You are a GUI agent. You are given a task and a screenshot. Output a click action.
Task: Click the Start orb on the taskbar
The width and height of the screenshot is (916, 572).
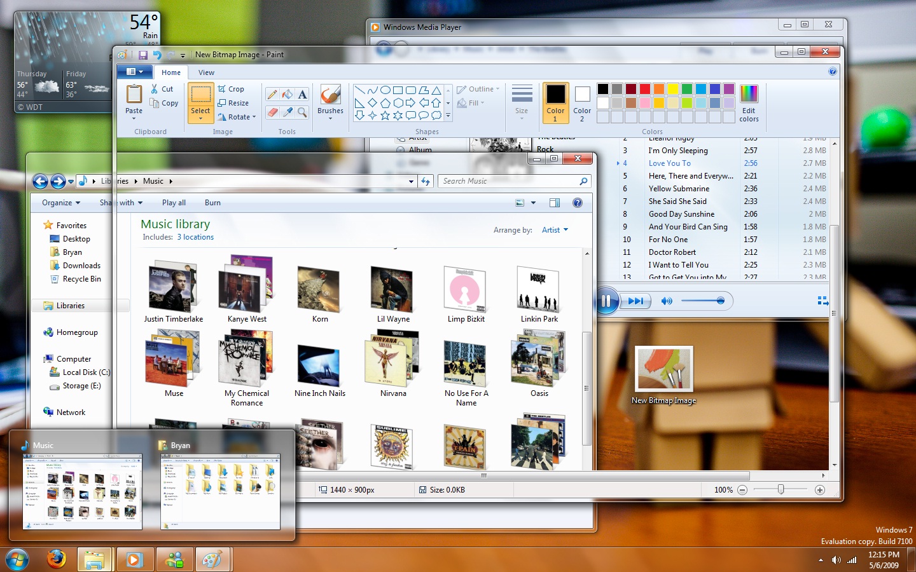[x=17, y=559]
